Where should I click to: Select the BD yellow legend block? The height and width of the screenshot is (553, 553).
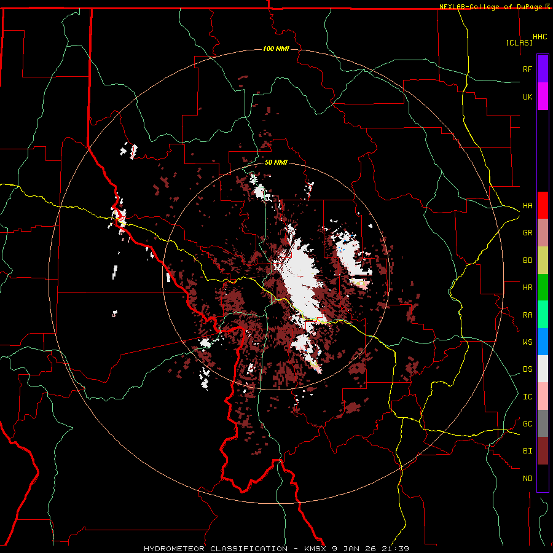543,261
